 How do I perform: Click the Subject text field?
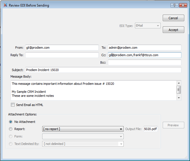[x=103, y=70]
